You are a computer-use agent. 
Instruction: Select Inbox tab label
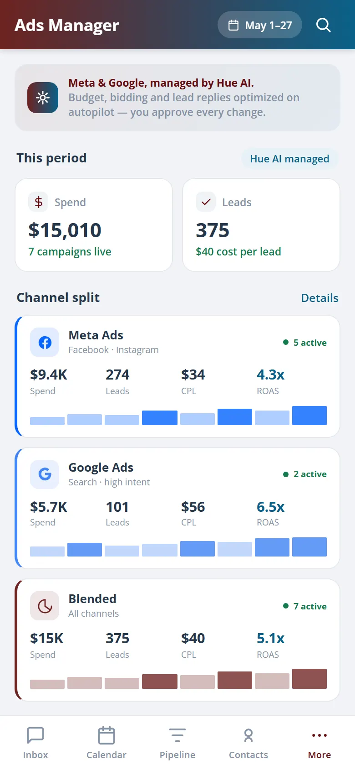[x=35, y=755]
